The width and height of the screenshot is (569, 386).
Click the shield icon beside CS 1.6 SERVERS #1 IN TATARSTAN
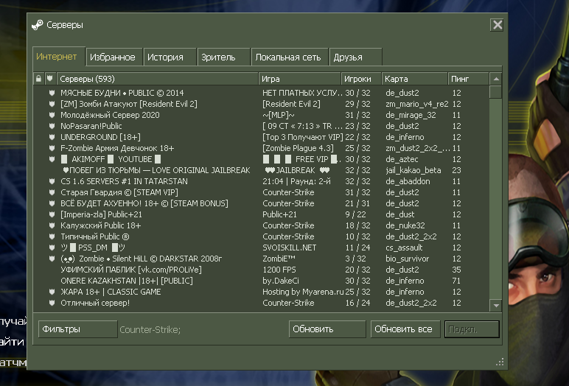click(x=52, y=181)
